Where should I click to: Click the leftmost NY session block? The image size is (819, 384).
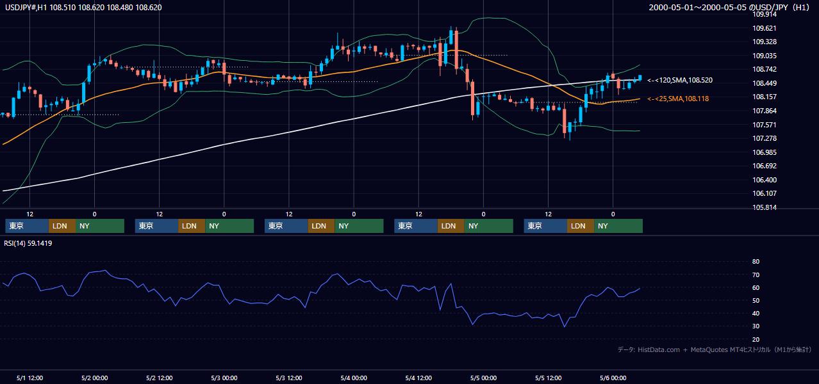pyautogui.click(x=100, y=226)
